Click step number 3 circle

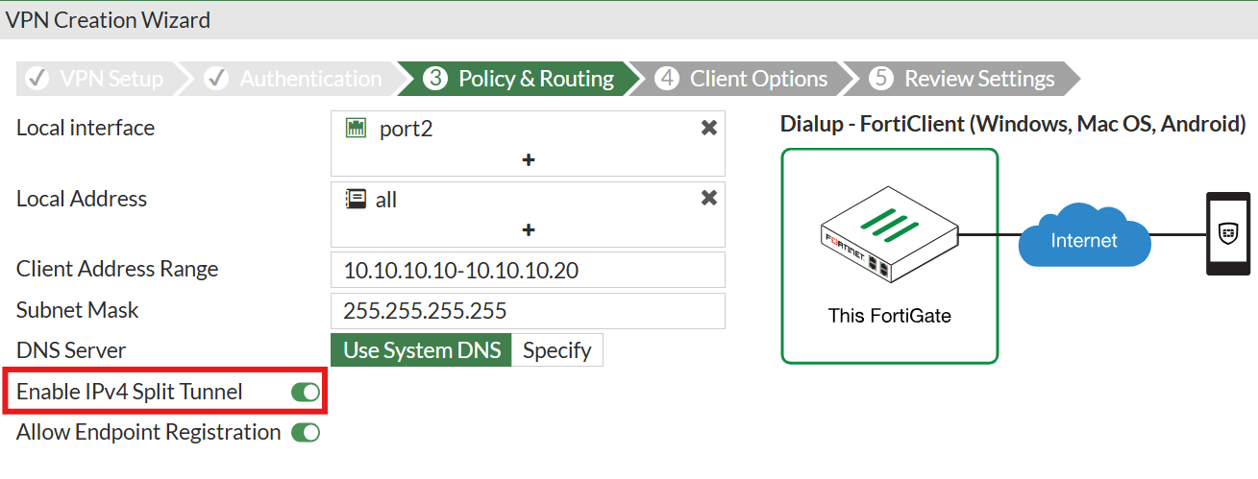(x=435, y=79)
